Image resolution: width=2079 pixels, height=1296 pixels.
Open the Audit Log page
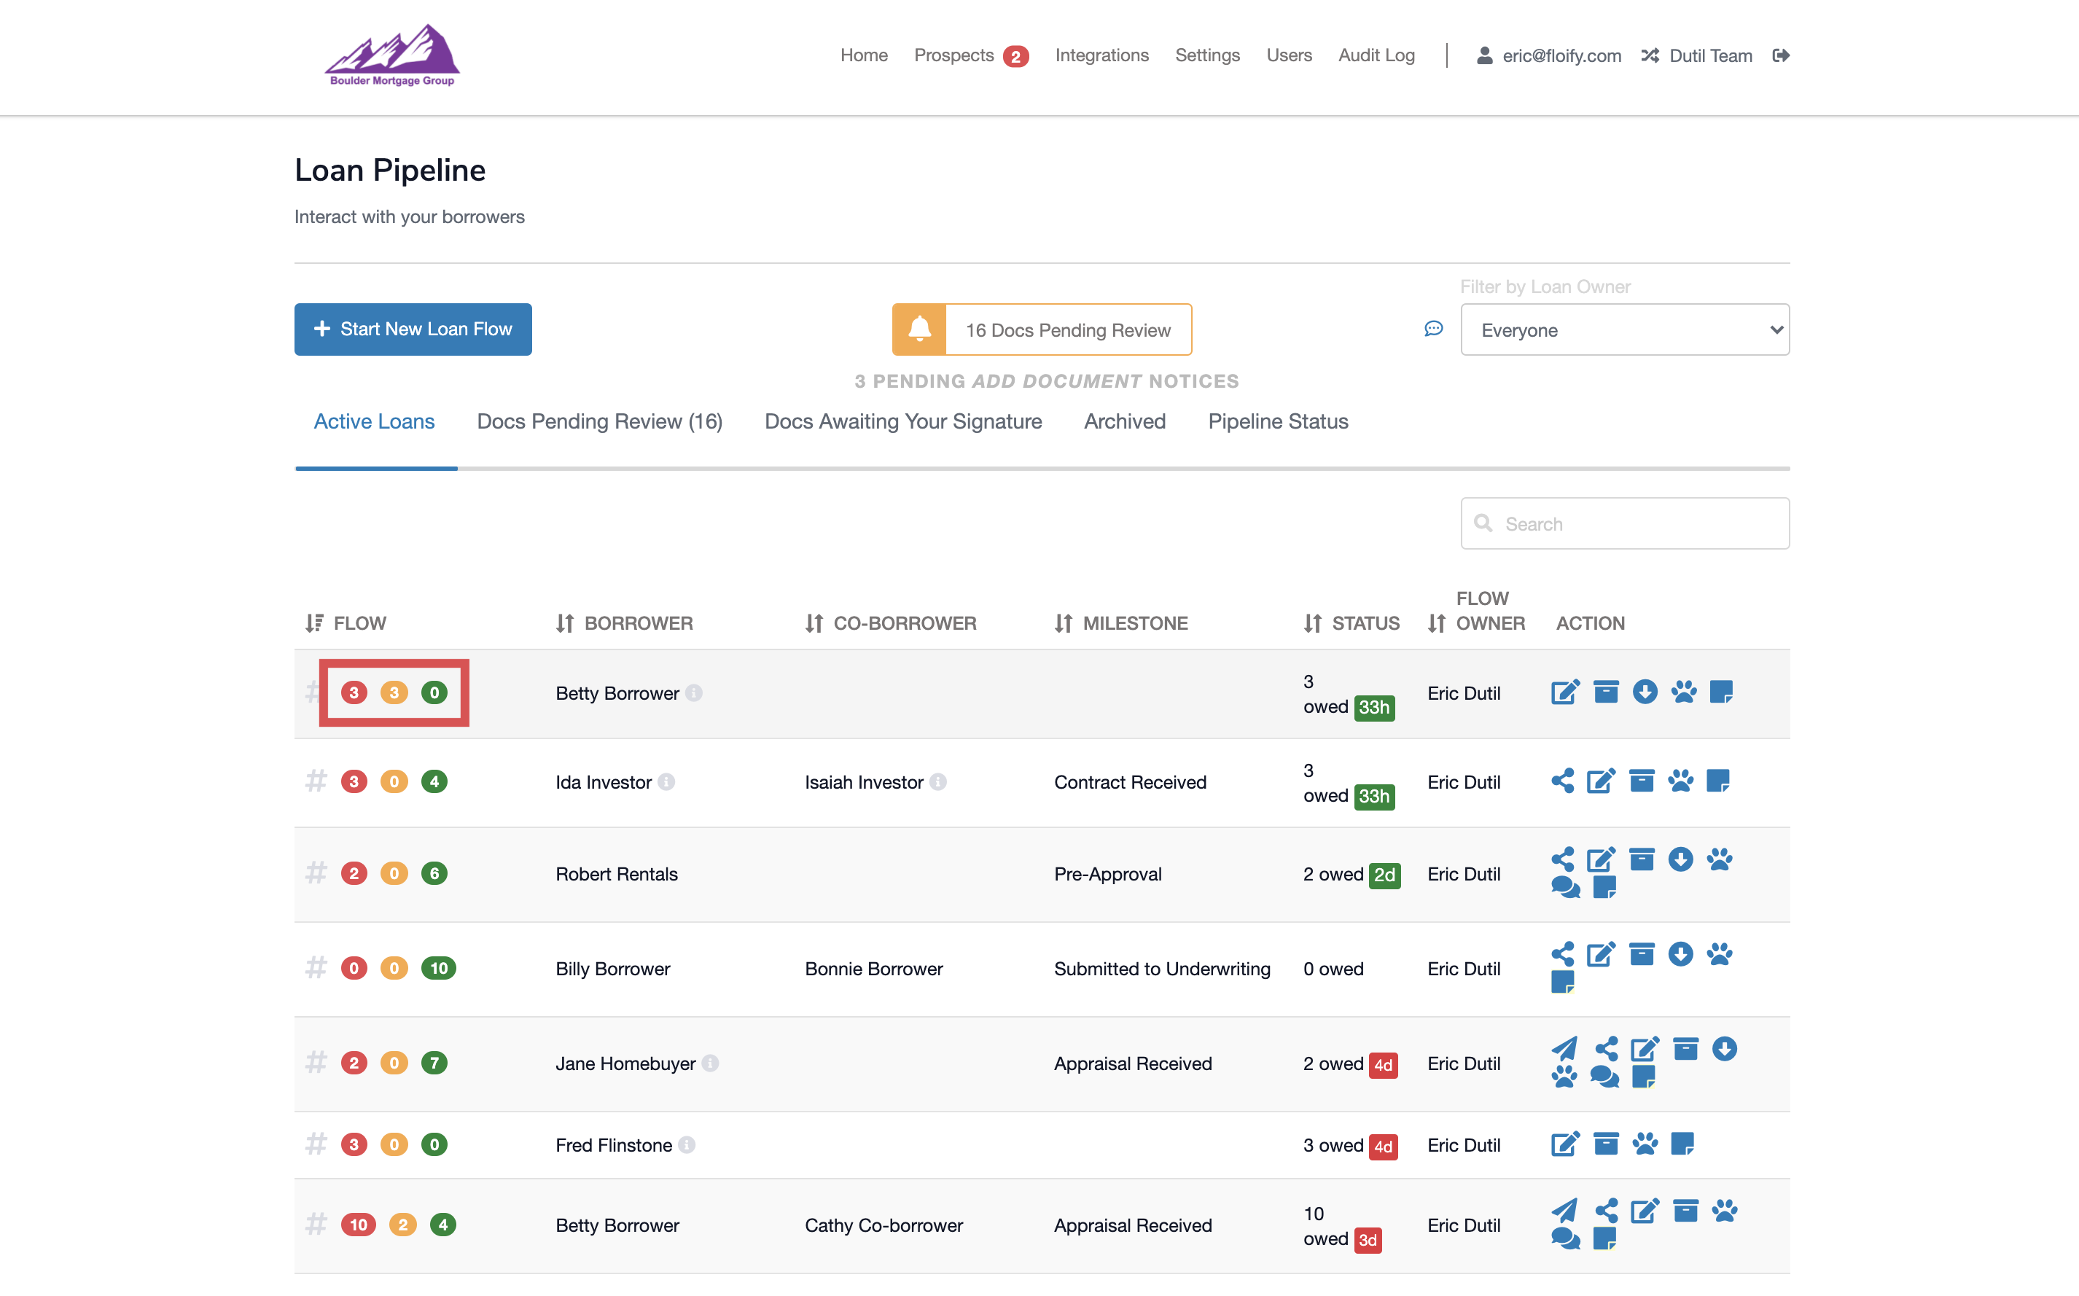(x=1376, y=55)
